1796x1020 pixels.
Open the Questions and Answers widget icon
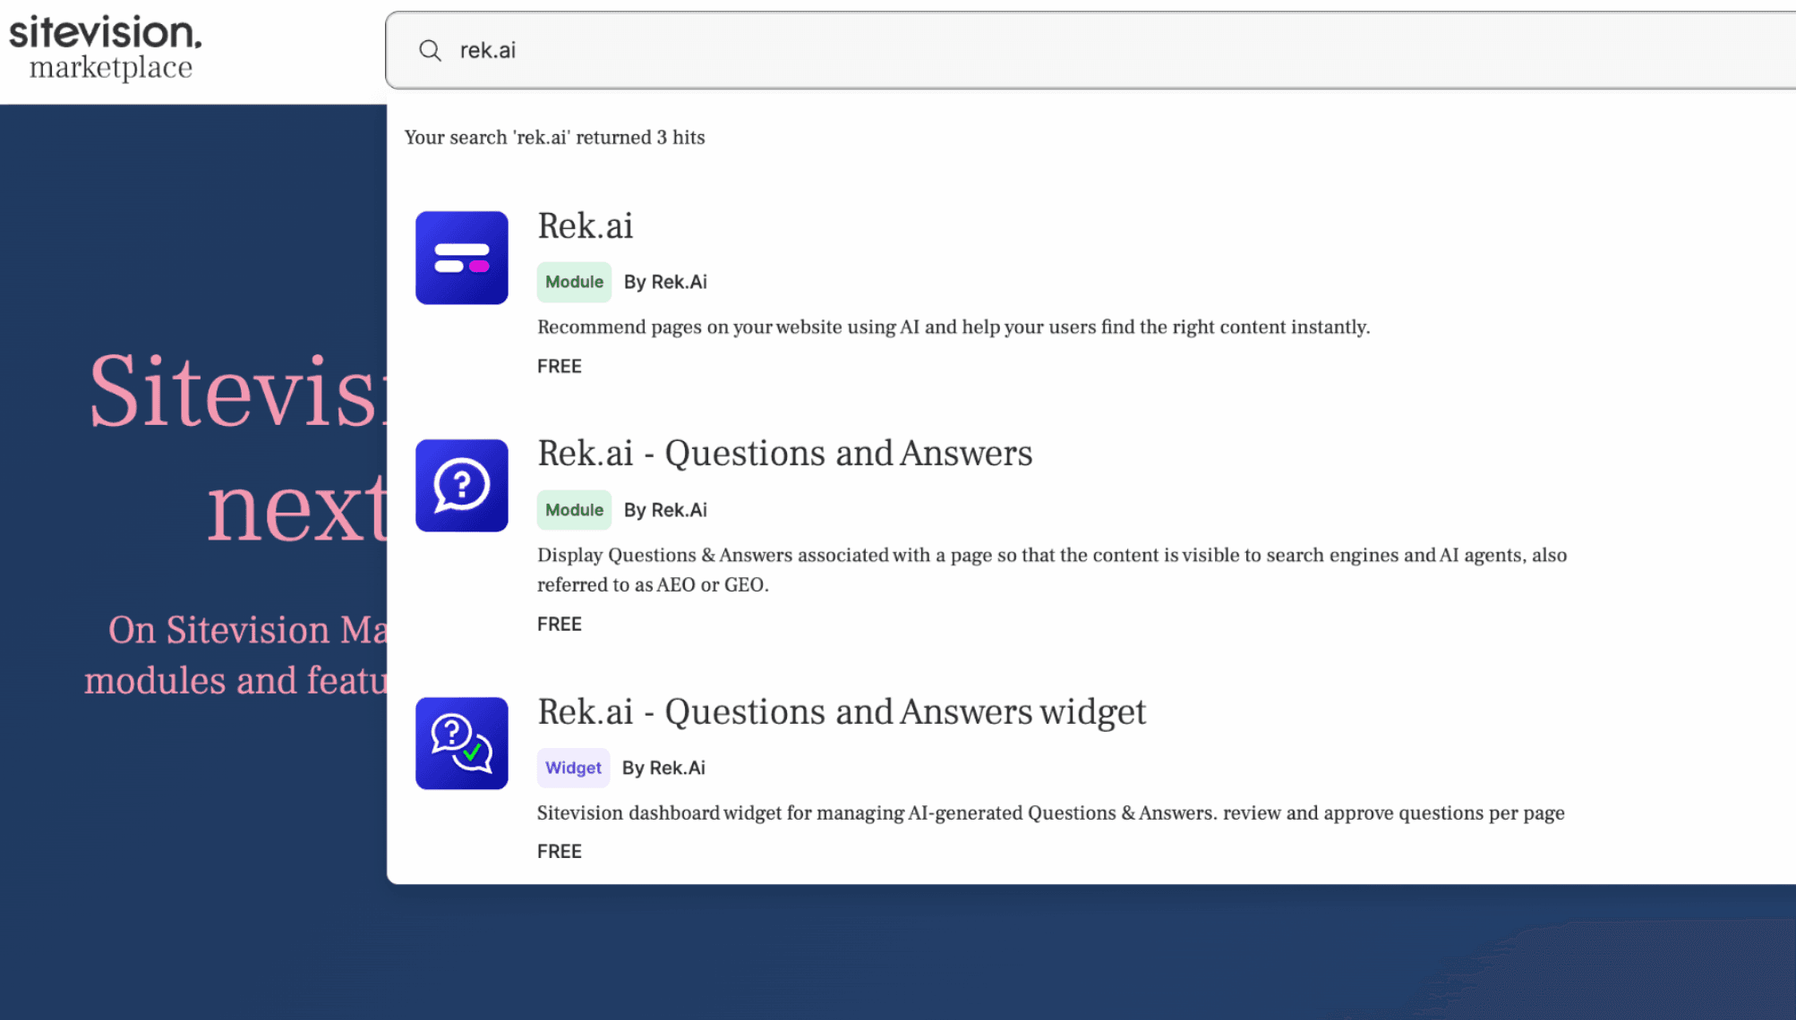tap(462, 744)
